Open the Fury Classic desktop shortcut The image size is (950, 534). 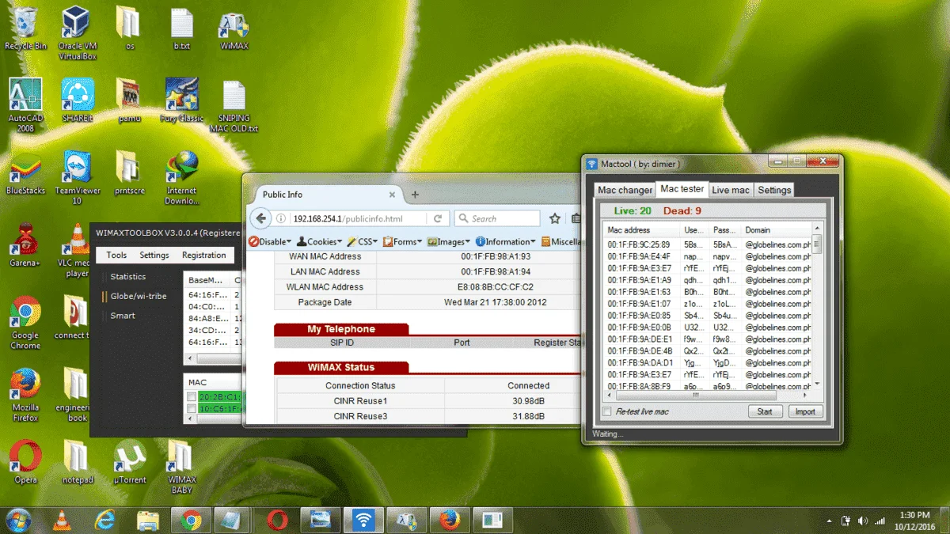181,100
